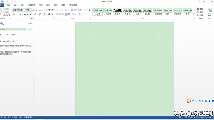Open the font name dropdown (宋体)
The height and width of the screenshot is (120, 214).
24,10
